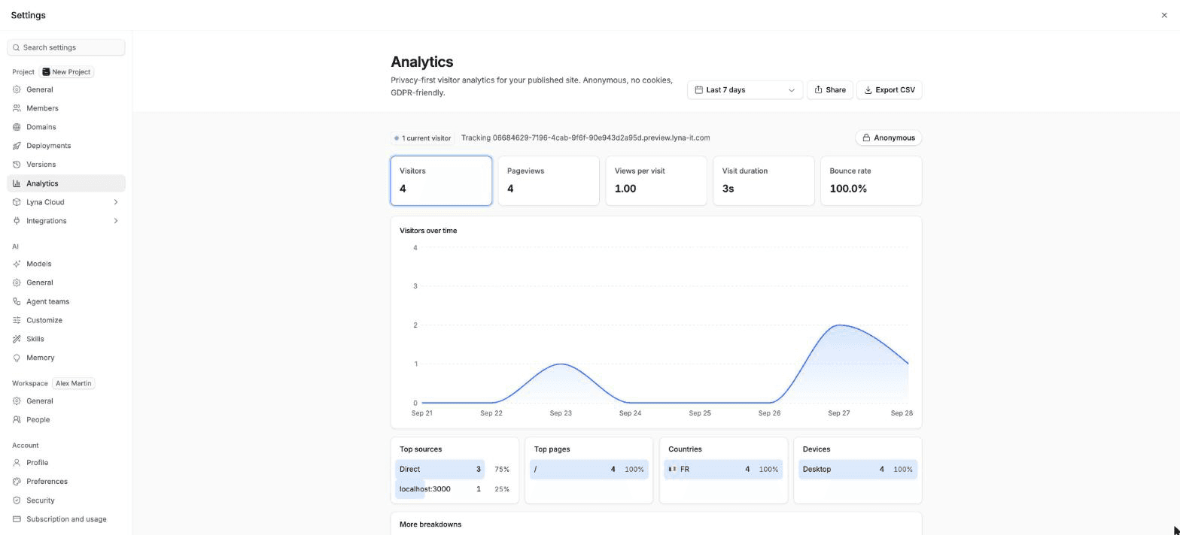Click the Subscription and usage card icon

click(17, 519)
